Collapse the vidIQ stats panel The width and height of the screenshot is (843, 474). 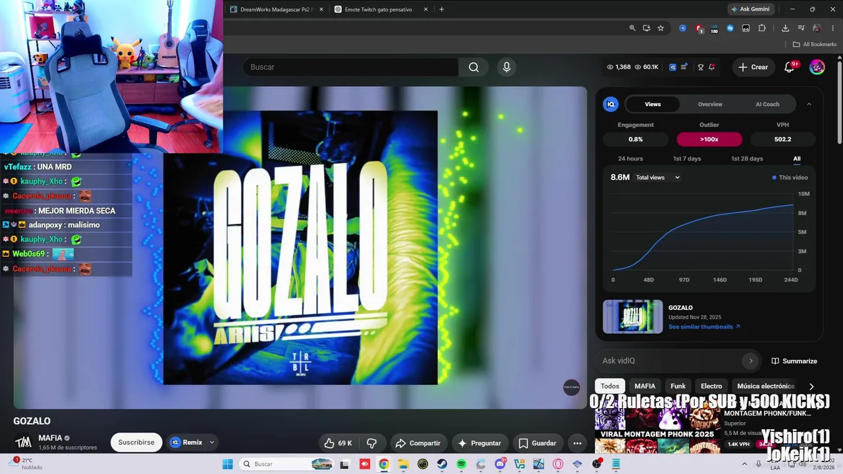coord(809,104)
